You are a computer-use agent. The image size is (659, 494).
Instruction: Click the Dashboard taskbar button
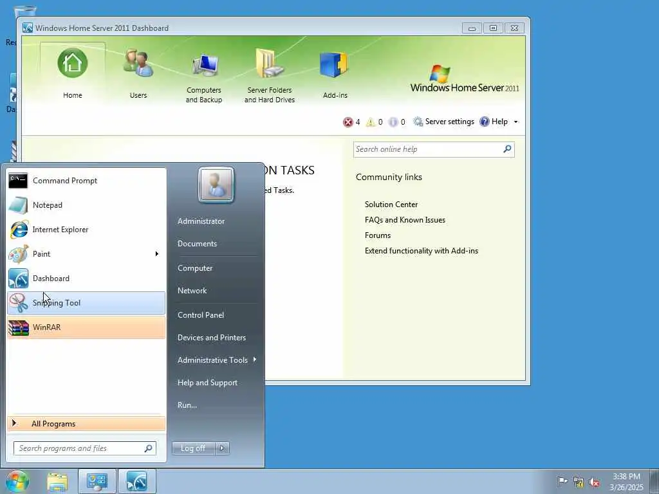click(x=137, y=481)
